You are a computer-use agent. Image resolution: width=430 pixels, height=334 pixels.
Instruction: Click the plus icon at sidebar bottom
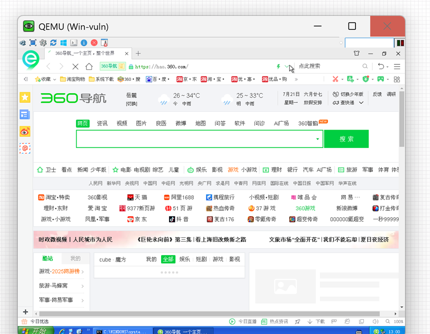click(25, 312)
